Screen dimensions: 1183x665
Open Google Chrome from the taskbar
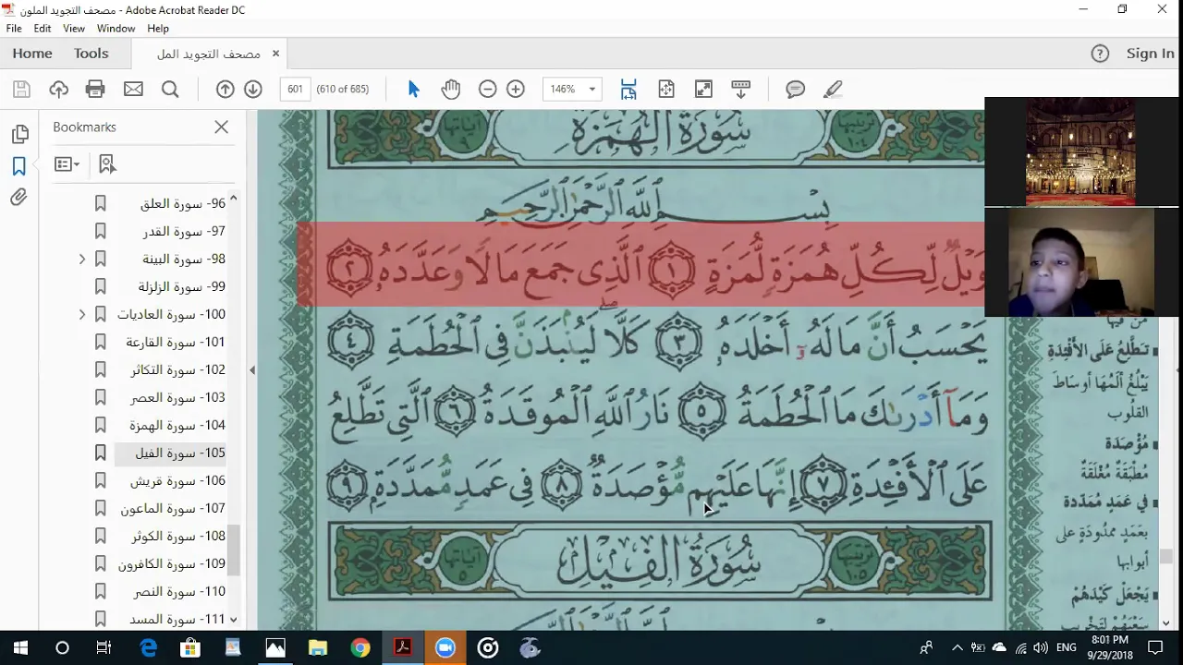click(360, 648)
